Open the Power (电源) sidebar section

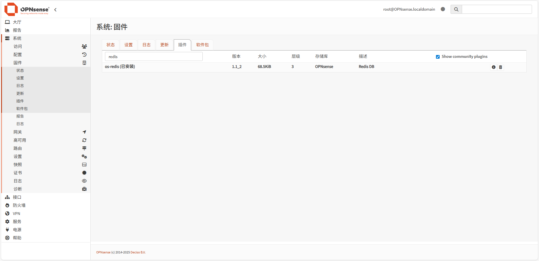point(17,230)
